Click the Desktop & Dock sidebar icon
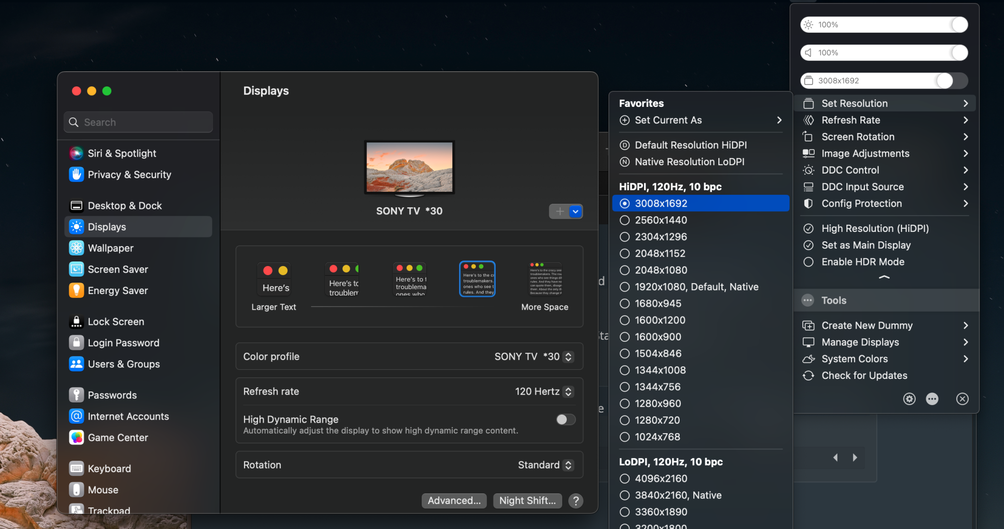Screen dimensions: 1004x529 pyautogui.click(x=76, y=206)
